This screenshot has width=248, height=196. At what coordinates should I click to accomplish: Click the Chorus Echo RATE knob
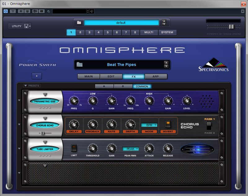112,124
